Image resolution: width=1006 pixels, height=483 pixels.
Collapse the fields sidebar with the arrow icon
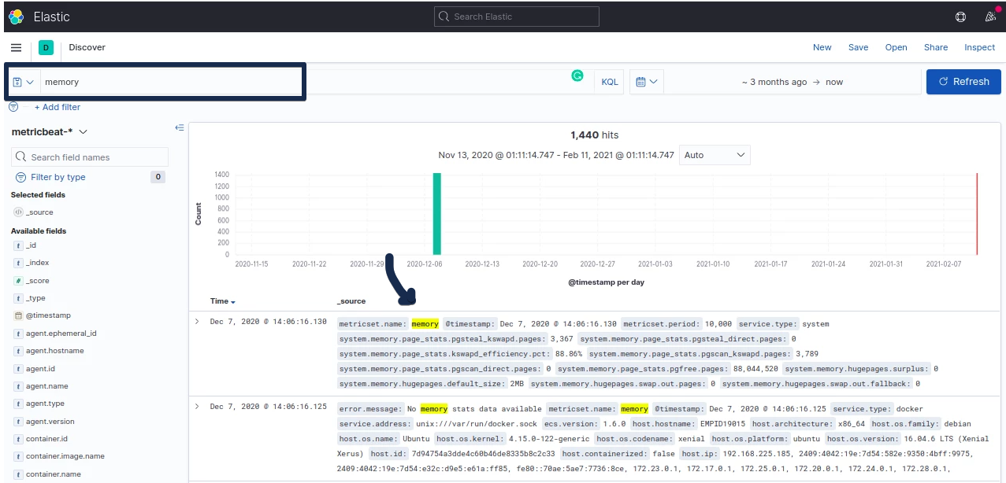tap(180, 127)
